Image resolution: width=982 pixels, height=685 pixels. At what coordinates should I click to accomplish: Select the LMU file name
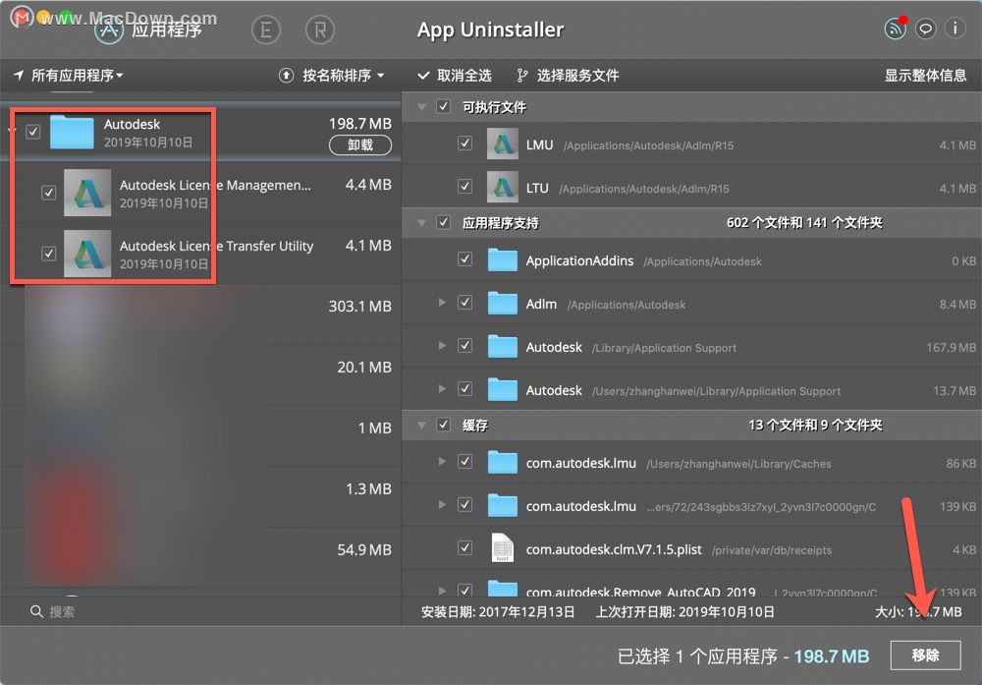[x=539, y=144]
